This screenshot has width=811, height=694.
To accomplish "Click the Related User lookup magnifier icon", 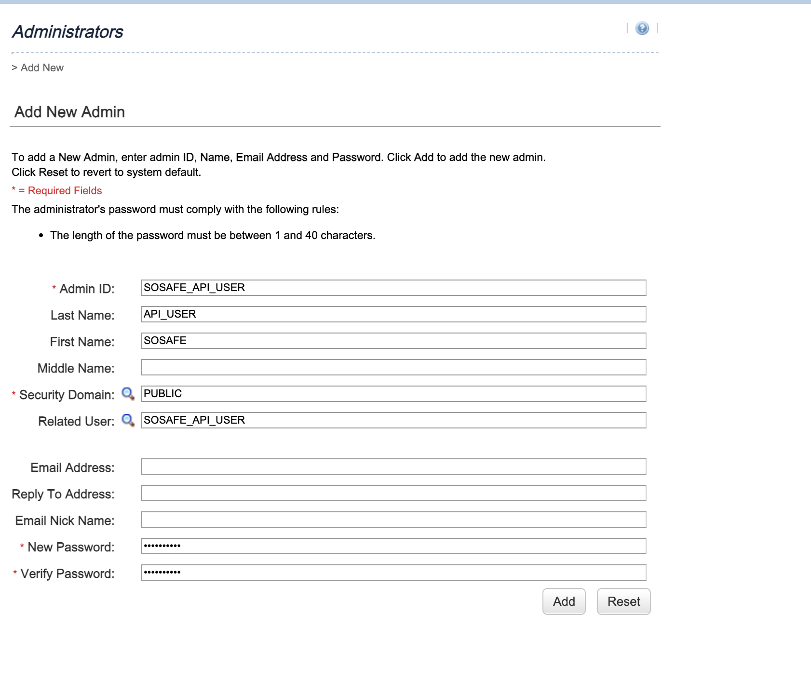I will pyautogui.click(x=128, y=420).
